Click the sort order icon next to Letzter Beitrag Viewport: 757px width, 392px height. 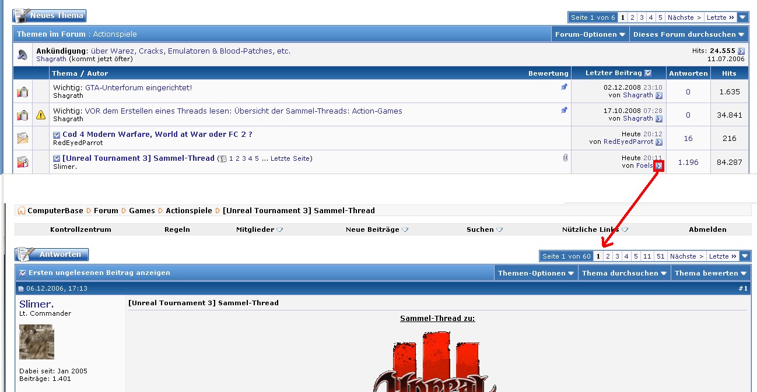[648, 73]
